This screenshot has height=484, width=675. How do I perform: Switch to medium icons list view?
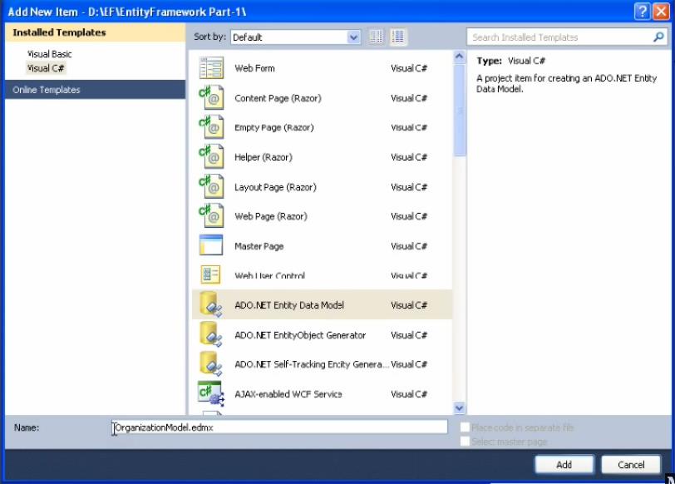click(x=398, y=37)
